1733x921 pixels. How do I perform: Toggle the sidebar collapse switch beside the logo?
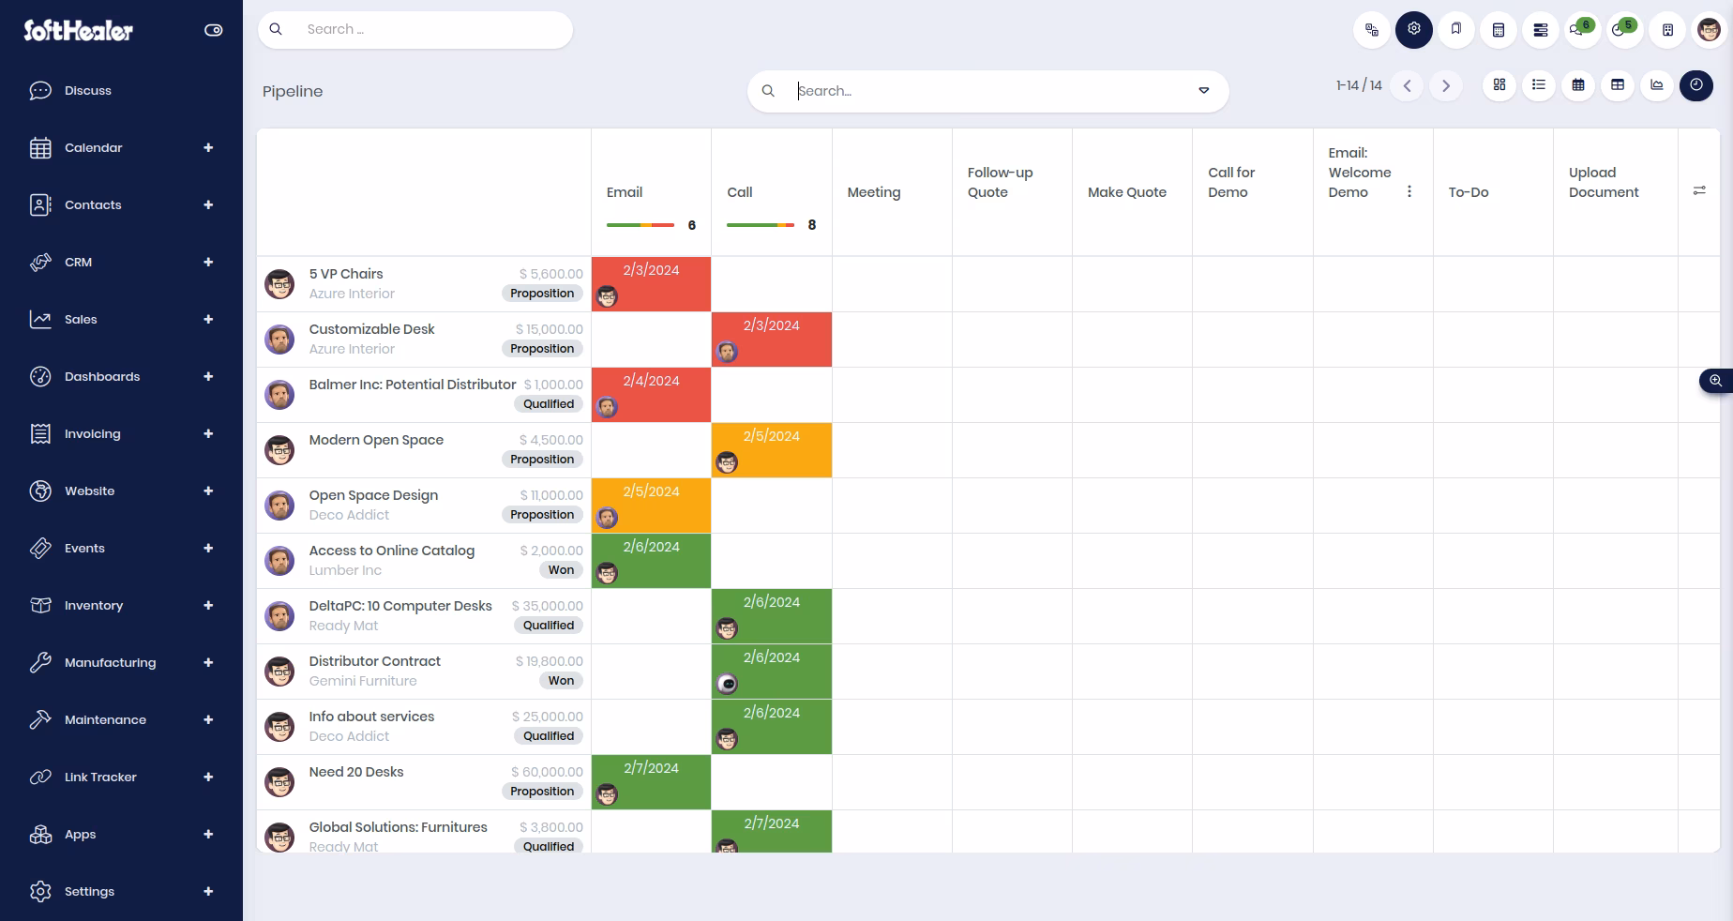click(x=214, y=30)
